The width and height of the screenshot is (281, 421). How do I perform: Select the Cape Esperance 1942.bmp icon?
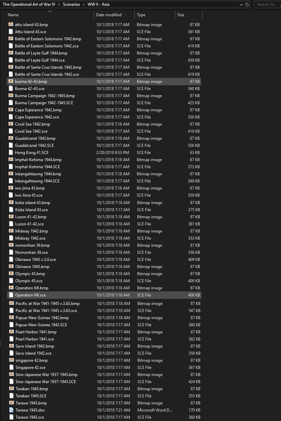click(11, 110)
